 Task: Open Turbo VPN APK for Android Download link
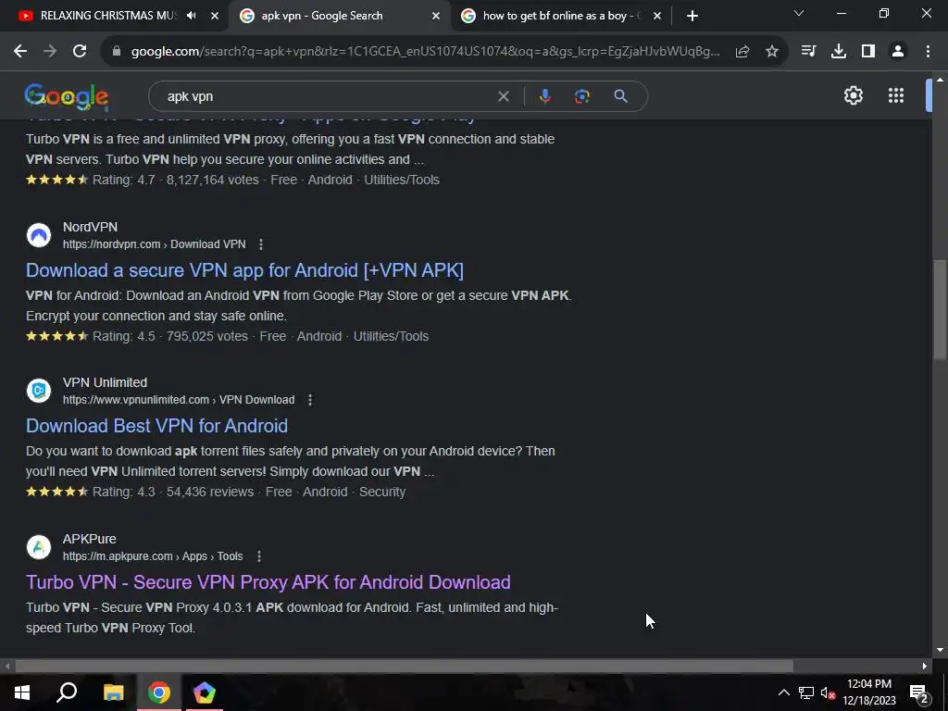(x=268, y=582)
